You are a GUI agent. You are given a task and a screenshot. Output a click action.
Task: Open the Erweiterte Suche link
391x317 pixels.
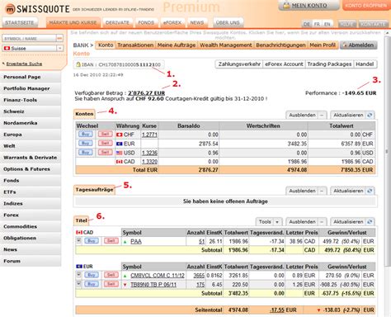[24, 64]
